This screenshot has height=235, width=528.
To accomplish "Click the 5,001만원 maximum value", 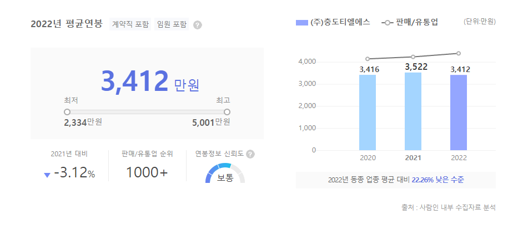I will click(211, 122).
